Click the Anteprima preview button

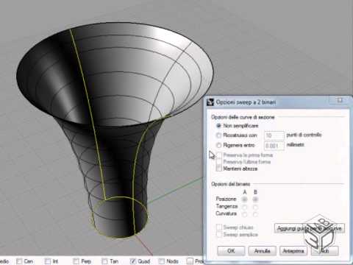293,251
